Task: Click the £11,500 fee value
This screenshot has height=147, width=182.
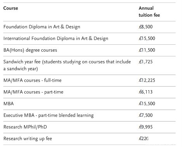Action: tap(147, 50)
